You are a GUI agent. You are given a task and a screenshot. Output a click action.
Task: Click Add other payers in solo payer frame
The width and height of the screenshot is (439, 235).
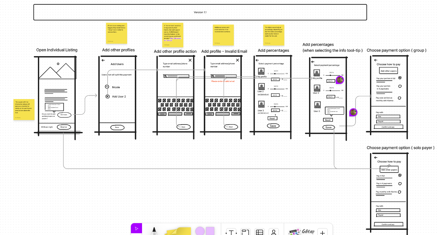(389, 170)
